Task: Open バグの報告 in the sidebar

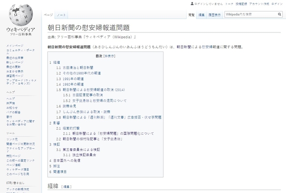Action: click(13, 112)
